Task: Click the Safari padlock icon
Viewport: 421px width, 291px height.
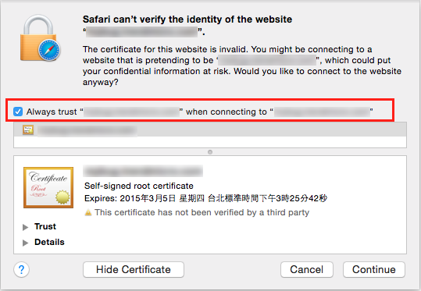Action: [41, 37]
